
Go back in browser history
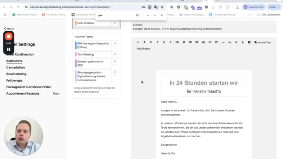[4, 7]
